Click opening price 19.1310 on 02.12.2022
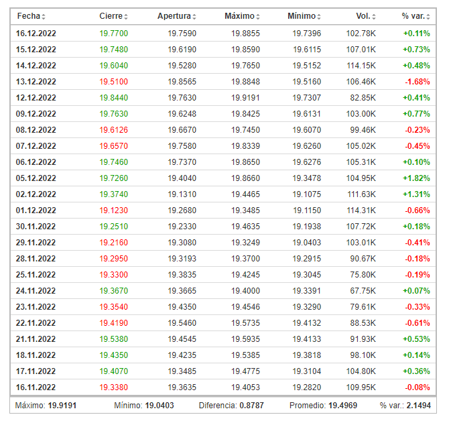Image resolution: width=451 pixels, height=423 pixels. pos(182,194)
